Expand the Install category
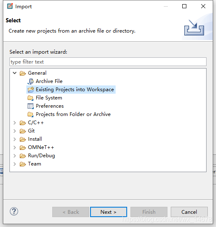The image size is (216, 227). [x=14, y=139]
